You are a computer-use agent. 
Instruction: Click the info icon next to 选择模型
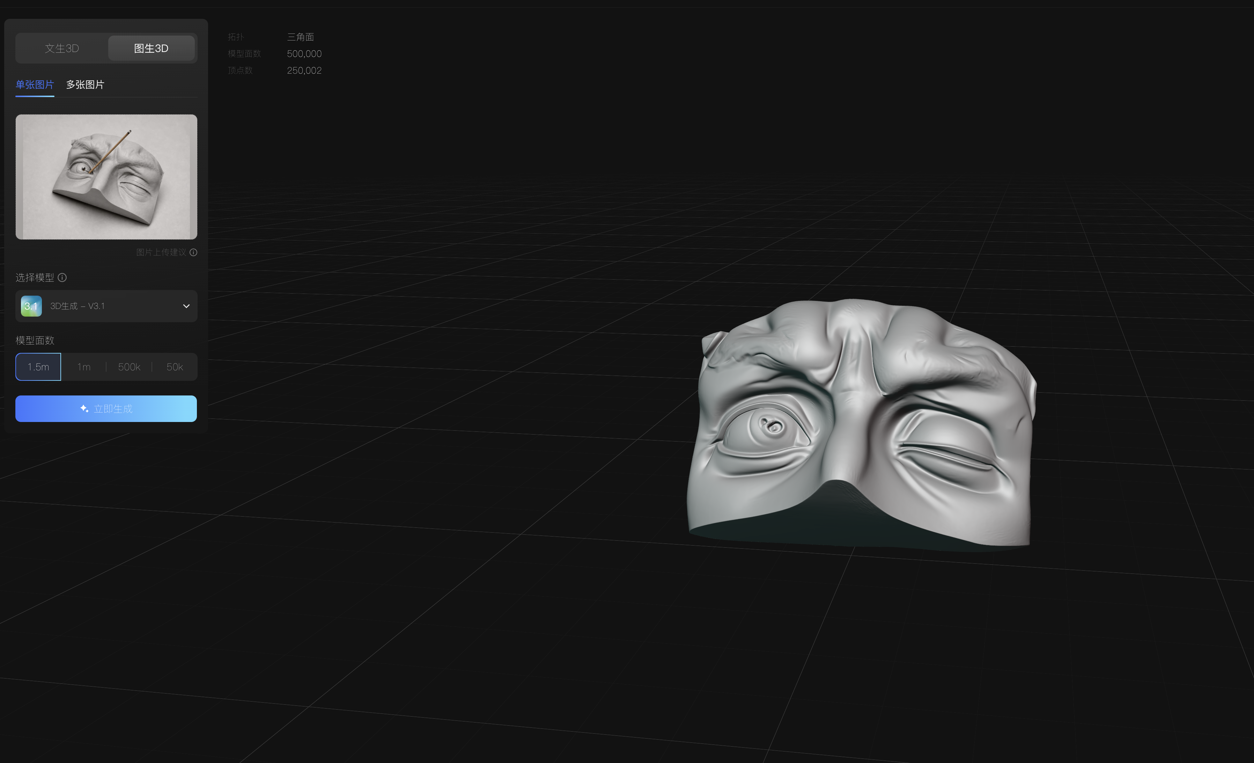click(x=62, y=277)
